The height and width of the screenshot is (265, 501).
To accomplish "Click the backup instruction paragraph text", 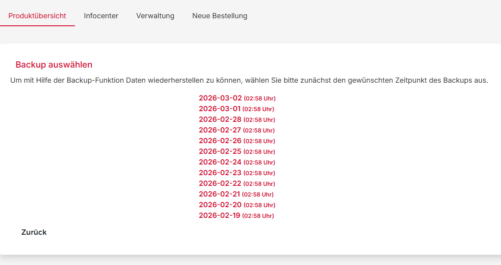I will point(249,80).
